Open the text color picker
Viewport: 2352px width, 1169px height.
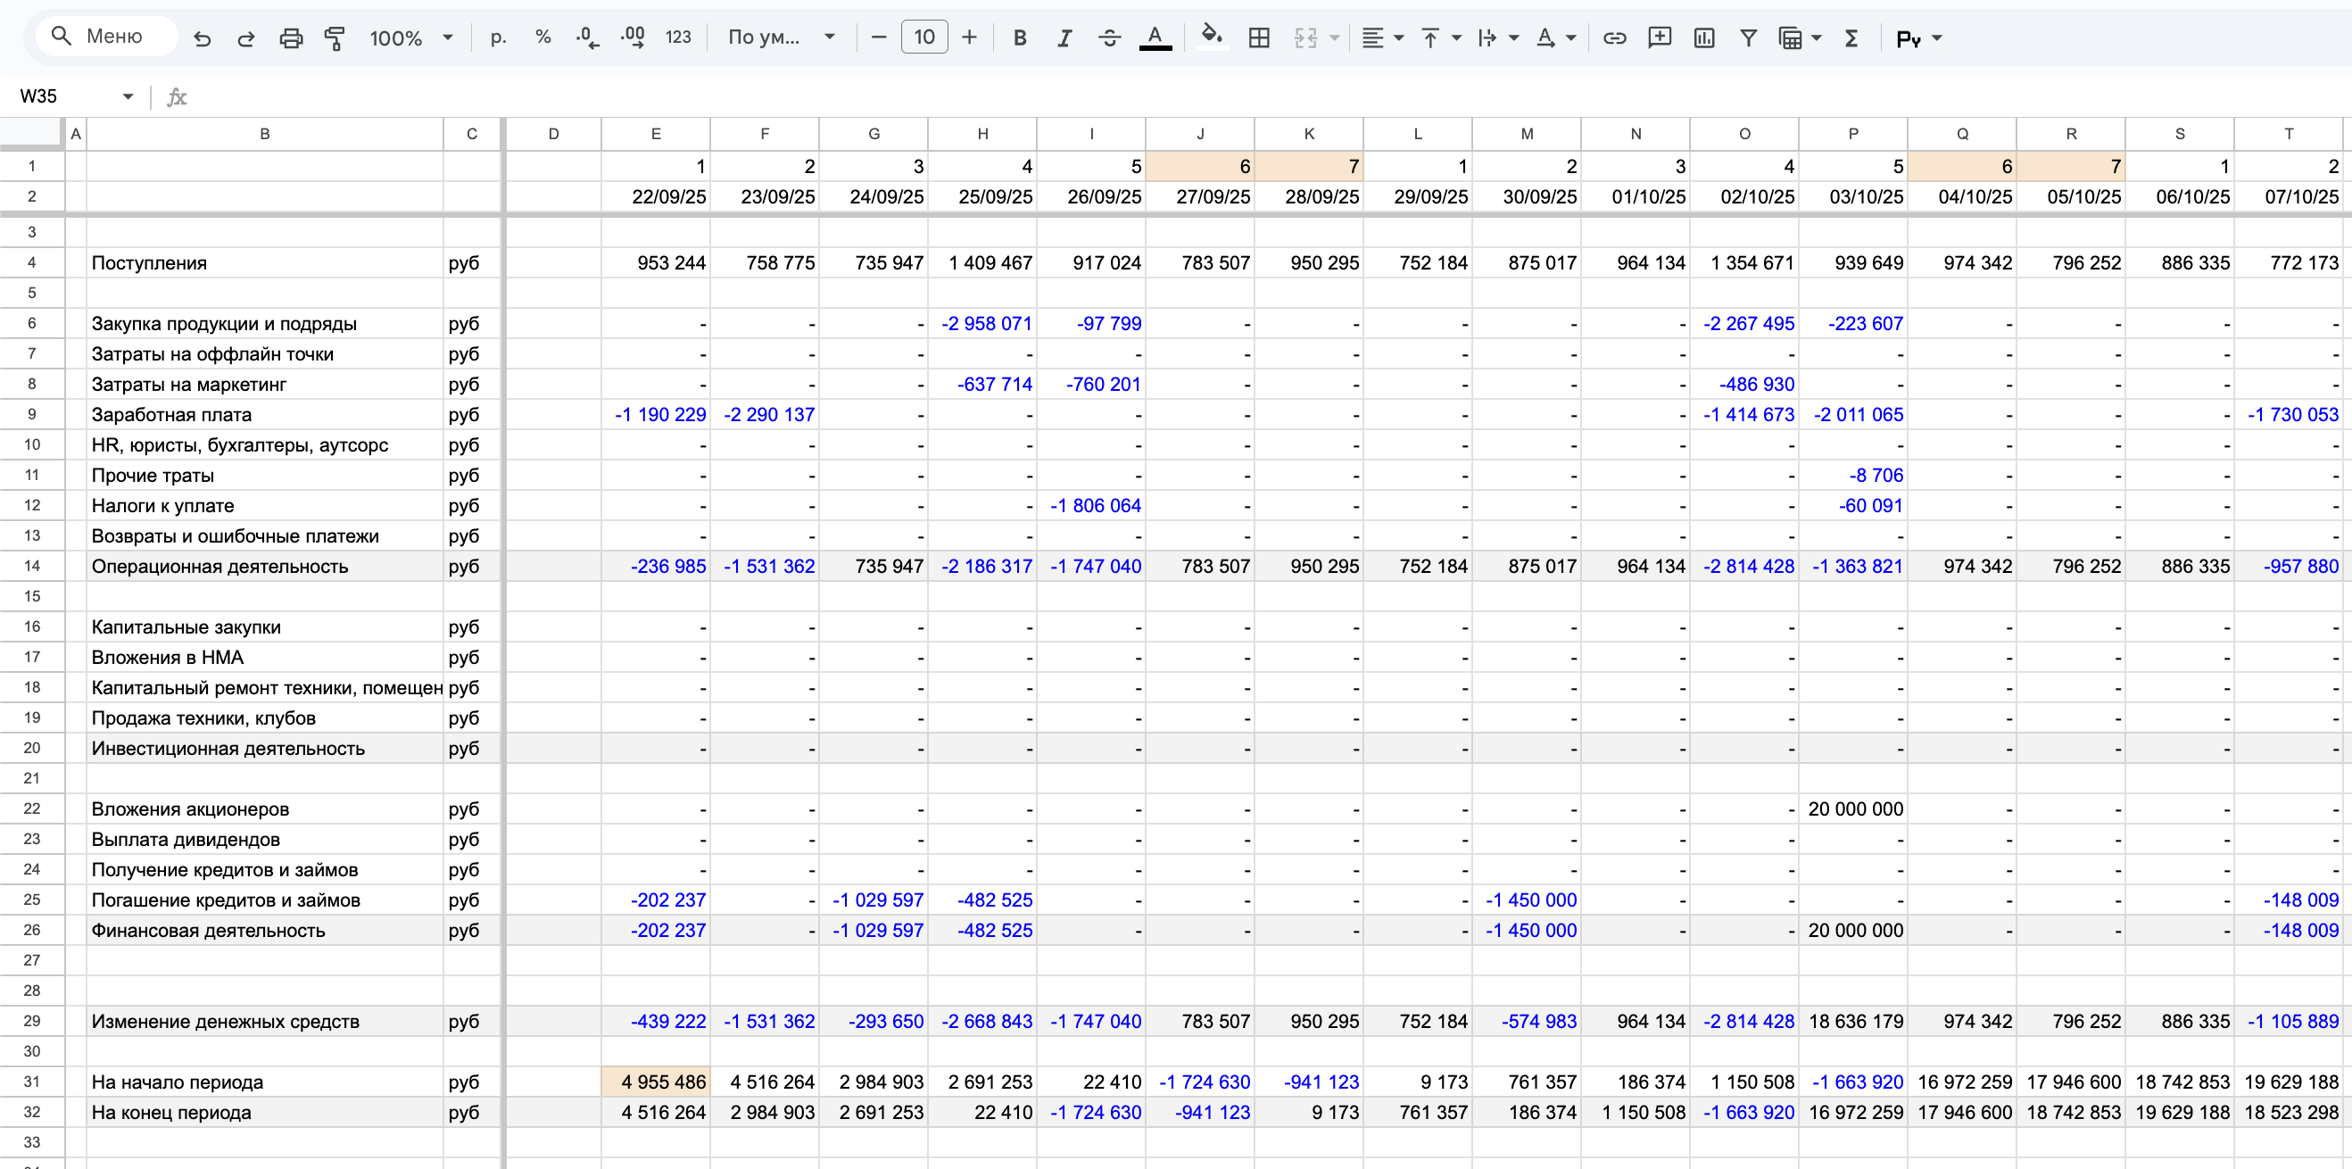coord(1155,38)
